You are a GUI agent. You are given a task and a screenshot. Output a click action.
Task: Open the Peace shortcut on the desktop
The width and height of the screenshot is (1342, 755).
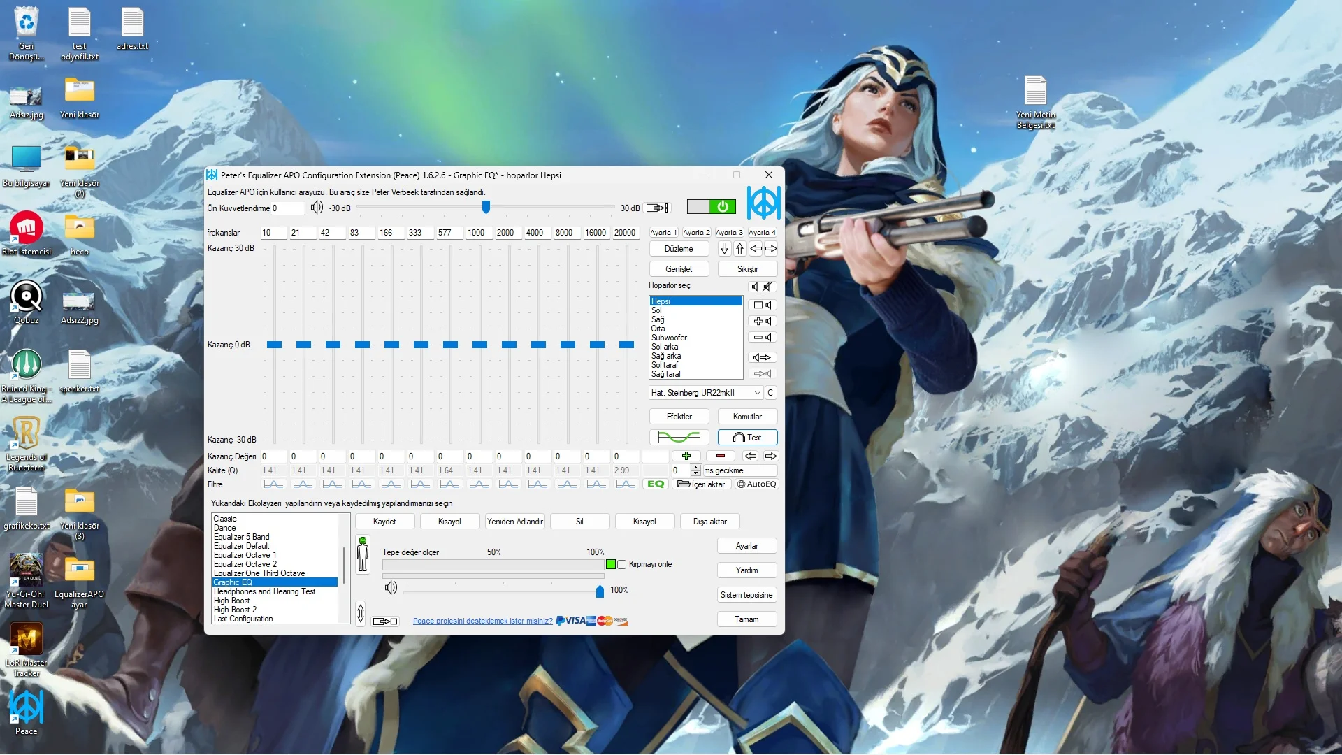[27, 713]
